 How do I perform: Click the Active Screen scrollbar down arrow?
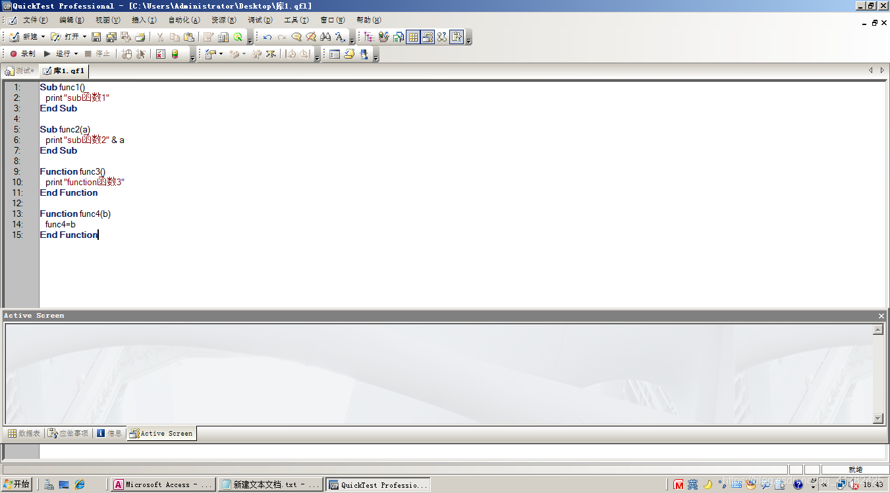(x=878, y=419)
